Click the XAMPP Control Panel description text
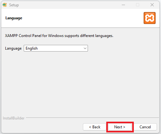161x134 pixels. (x=59, y=36)
